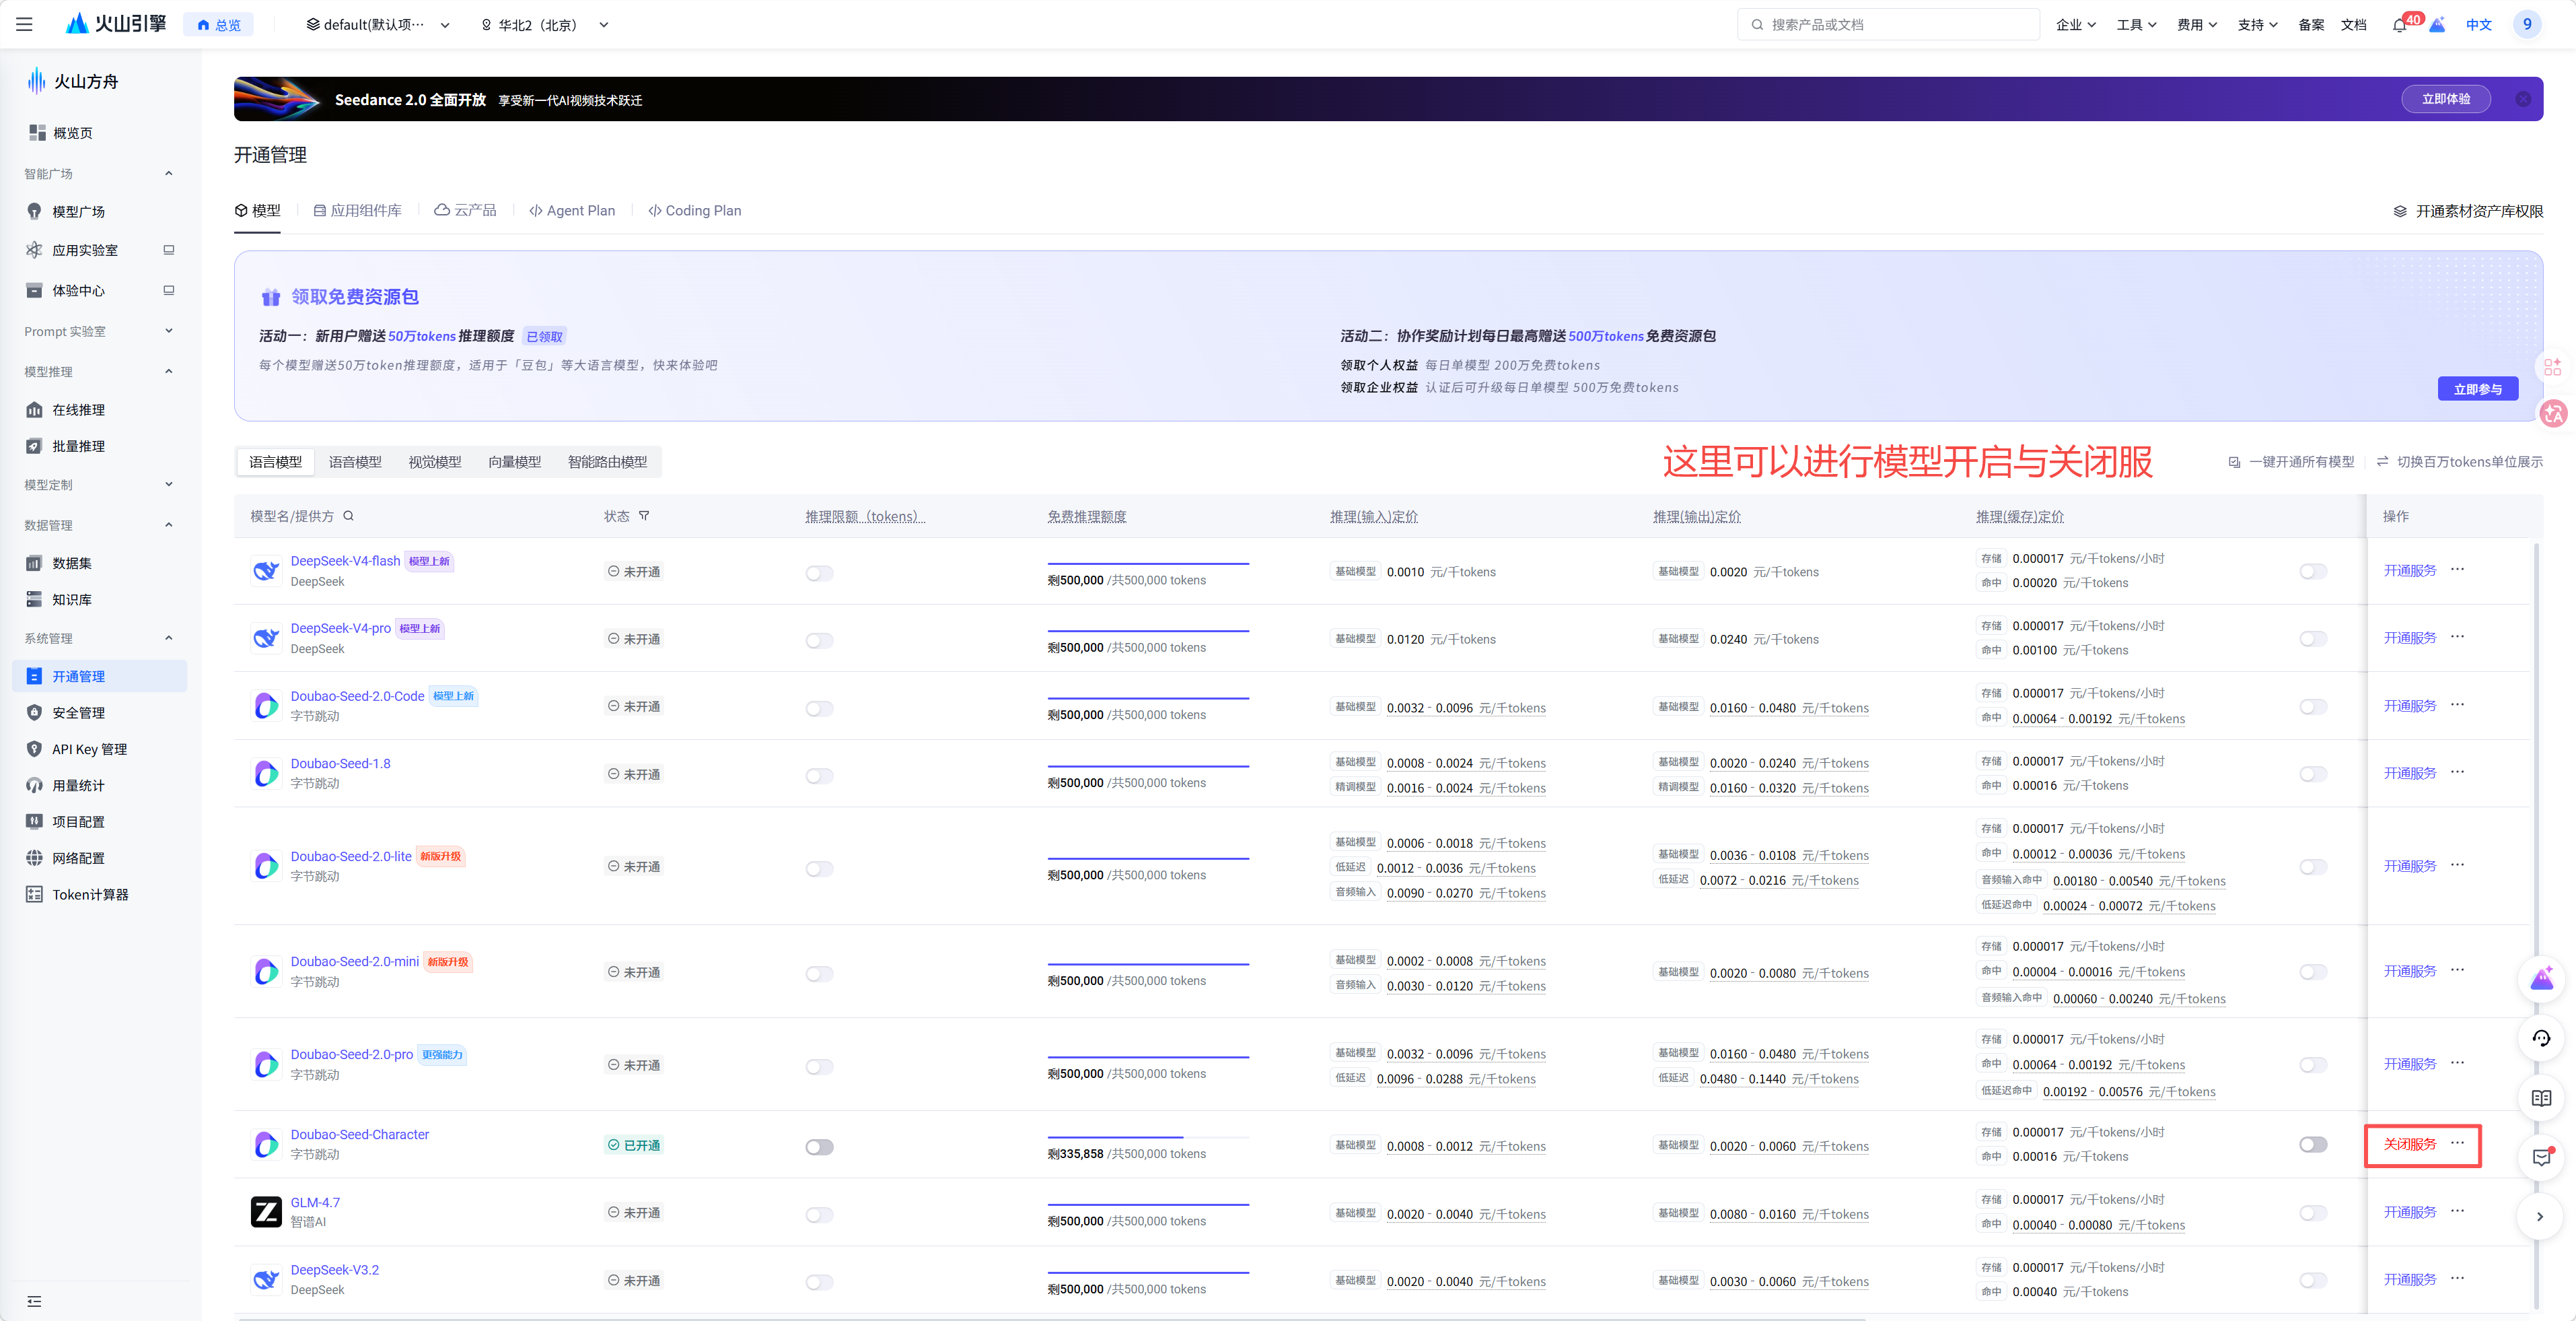Toggle 推理限额 switch for Doubao-Seed-1.8
Image resolution: width=2576 pixels, height=1321 pixels.
pyautogui.click(x=819, y=776)
